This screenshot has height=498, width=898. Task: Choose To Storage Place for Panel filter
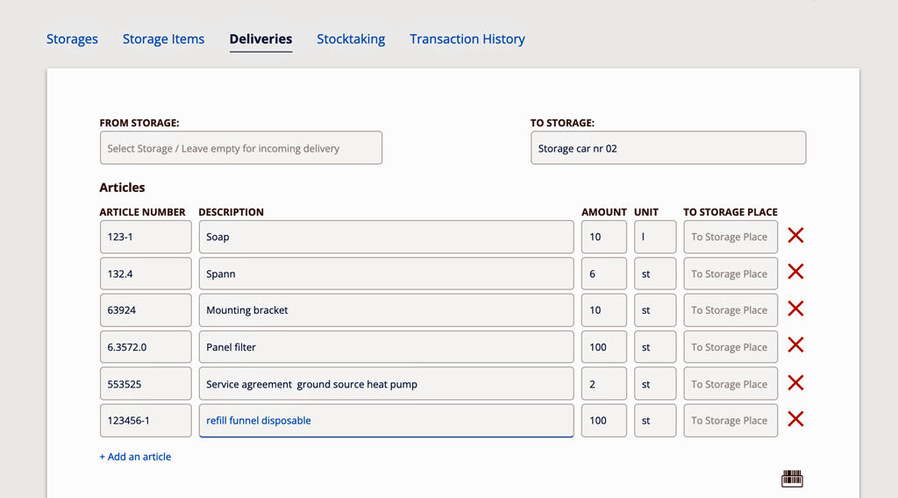731,347
